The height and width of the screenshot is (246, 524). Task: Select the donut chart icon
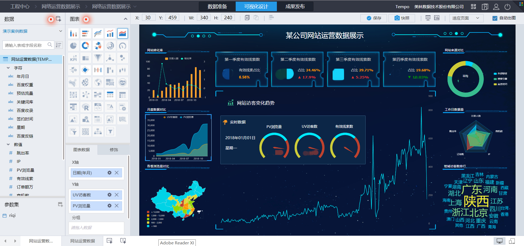click(x=85, y=45)
